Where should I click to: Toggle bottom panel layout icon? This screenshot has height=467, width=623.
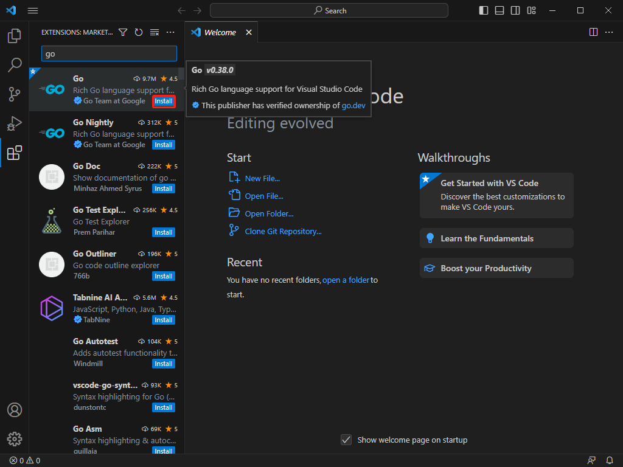(x=499, y=11)
